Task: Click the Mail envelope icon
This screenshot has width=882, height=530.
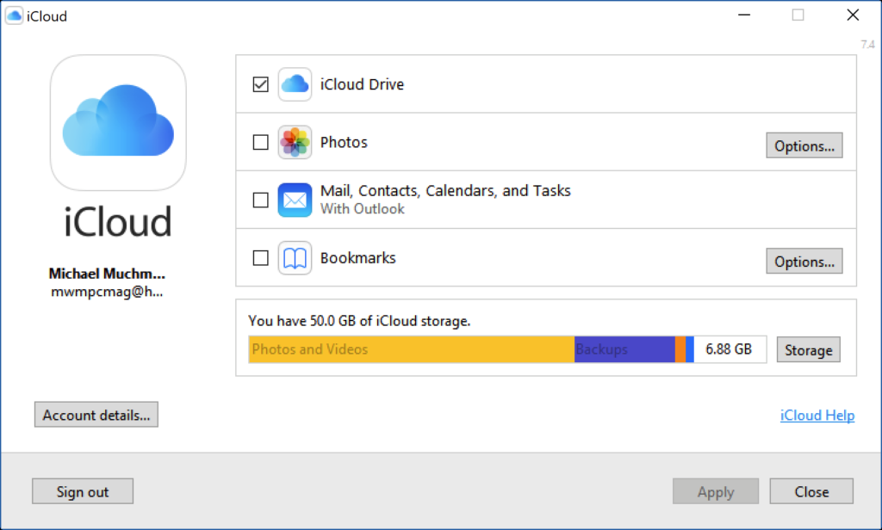Action: click(295, 200)
